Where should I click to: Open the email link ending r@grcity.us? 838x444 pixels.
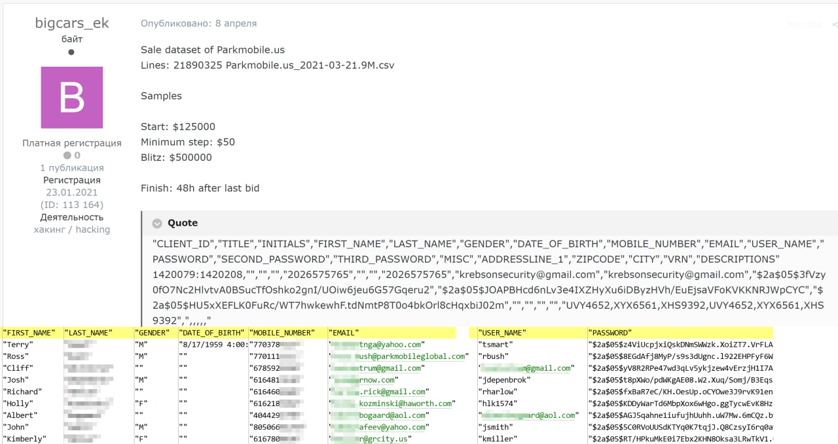[x=370, y=439]
